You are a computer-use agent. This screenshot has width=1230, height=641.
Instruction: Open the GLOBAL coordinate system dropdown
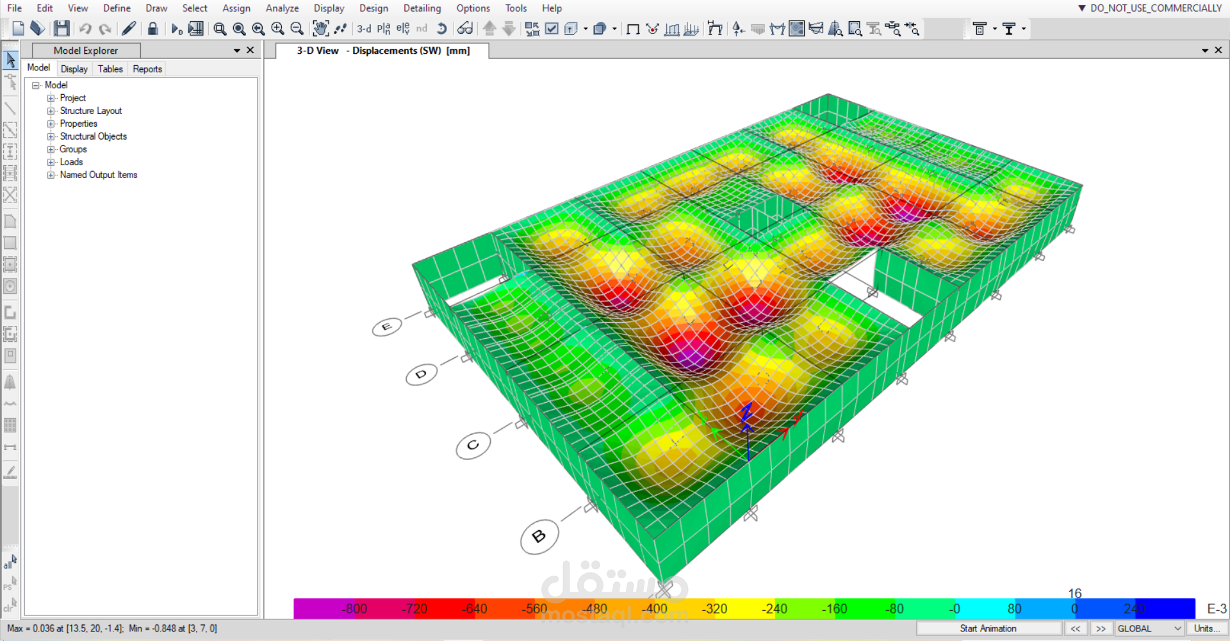tap(1150, 629)
